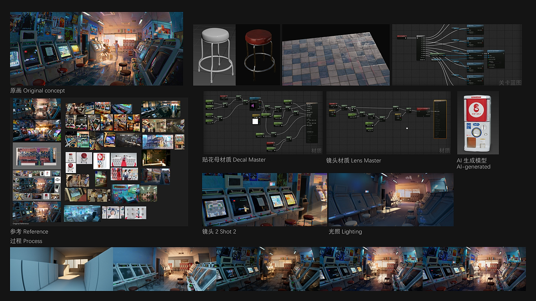
Task: Open the Original concept arcade painting
Action: coord(97,48)
